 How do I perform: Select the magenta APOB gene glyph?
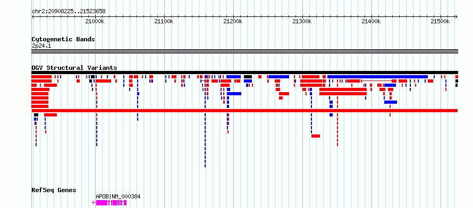(109, 203)
